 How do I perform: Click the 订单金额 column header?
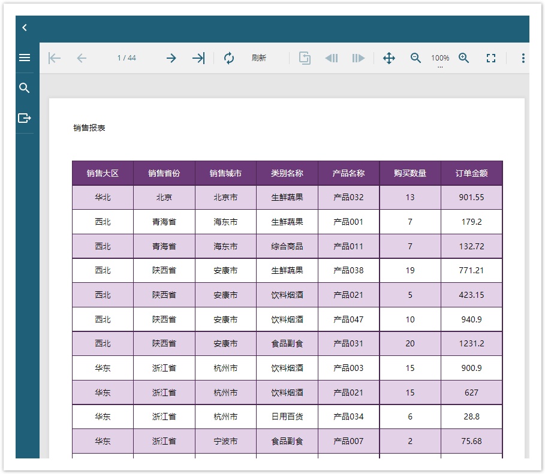[x=472, y=173]
